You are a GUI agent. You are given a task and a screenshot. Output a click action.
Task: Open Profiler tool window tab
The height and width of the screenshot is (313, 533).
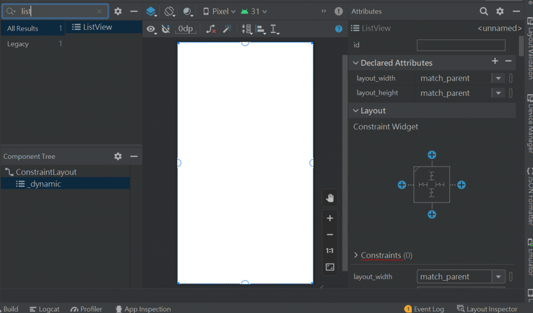coord(86,309)
